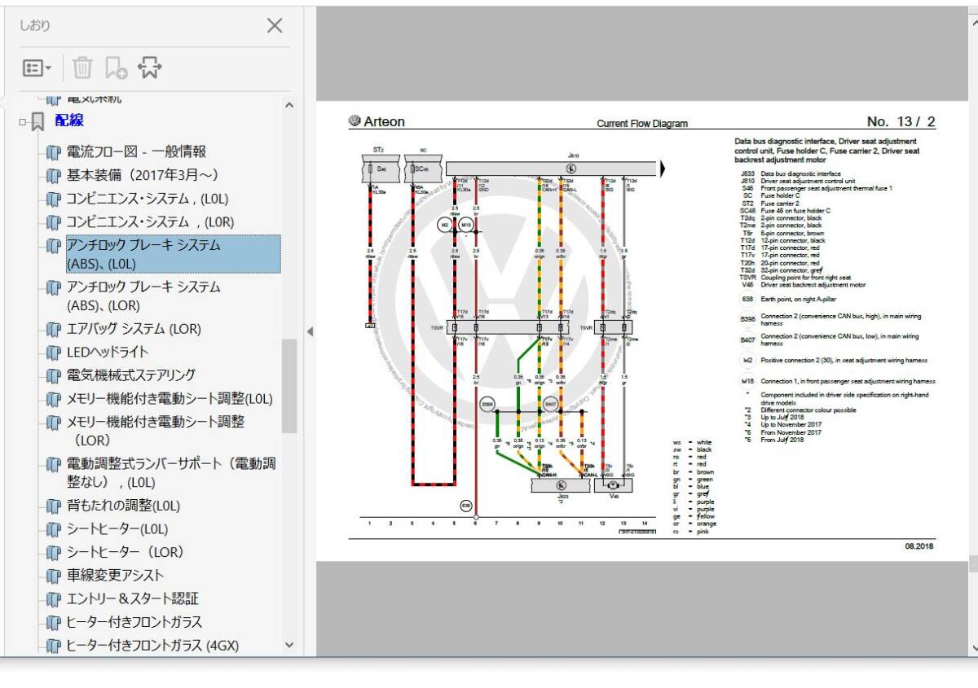978x688 pixels.
Task: Click page number No. 13 / 2
Action: pyautogui.click(x=901, y=122)
